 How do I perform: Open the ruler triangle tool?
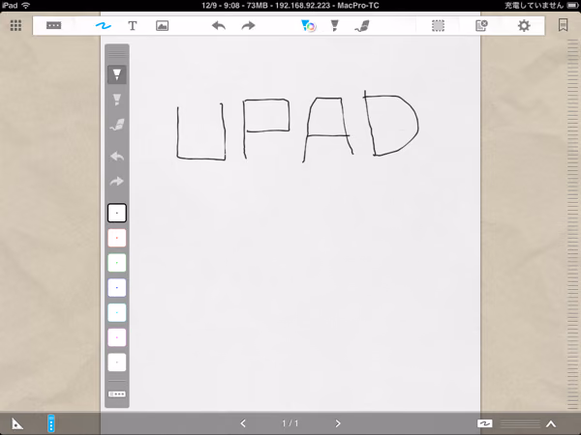(17, 423)
